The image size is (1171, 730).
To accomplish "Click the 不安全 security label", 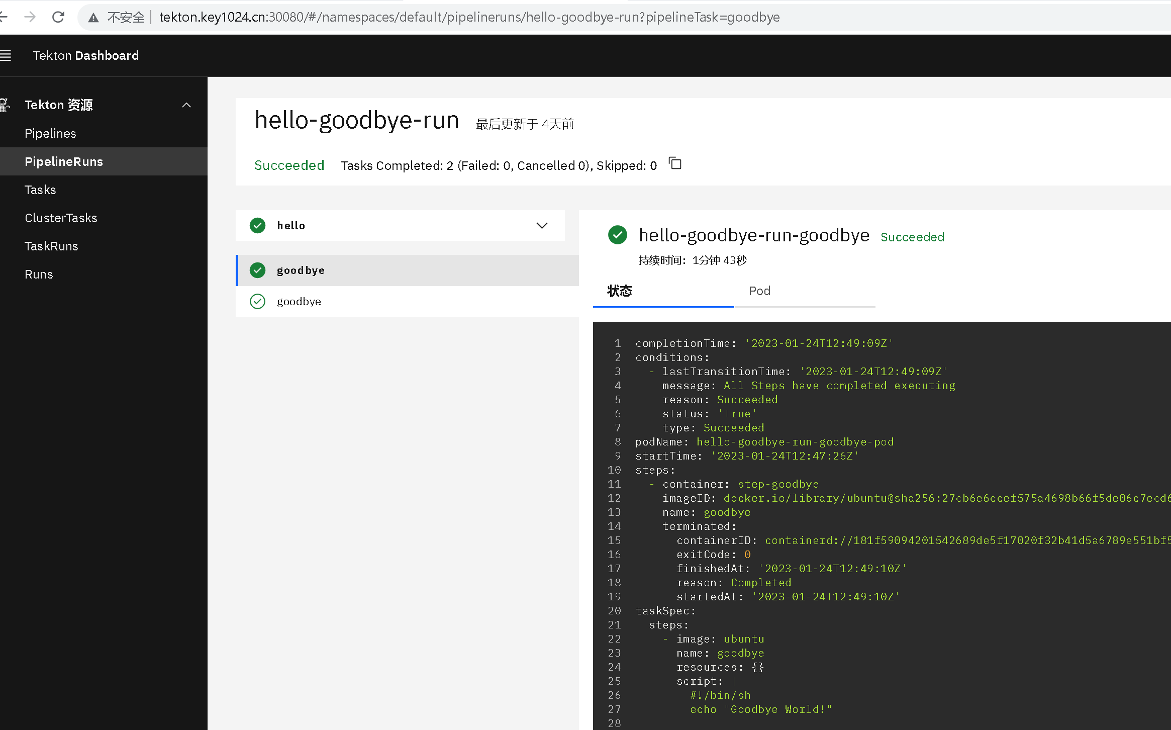I will click(126, 18).
